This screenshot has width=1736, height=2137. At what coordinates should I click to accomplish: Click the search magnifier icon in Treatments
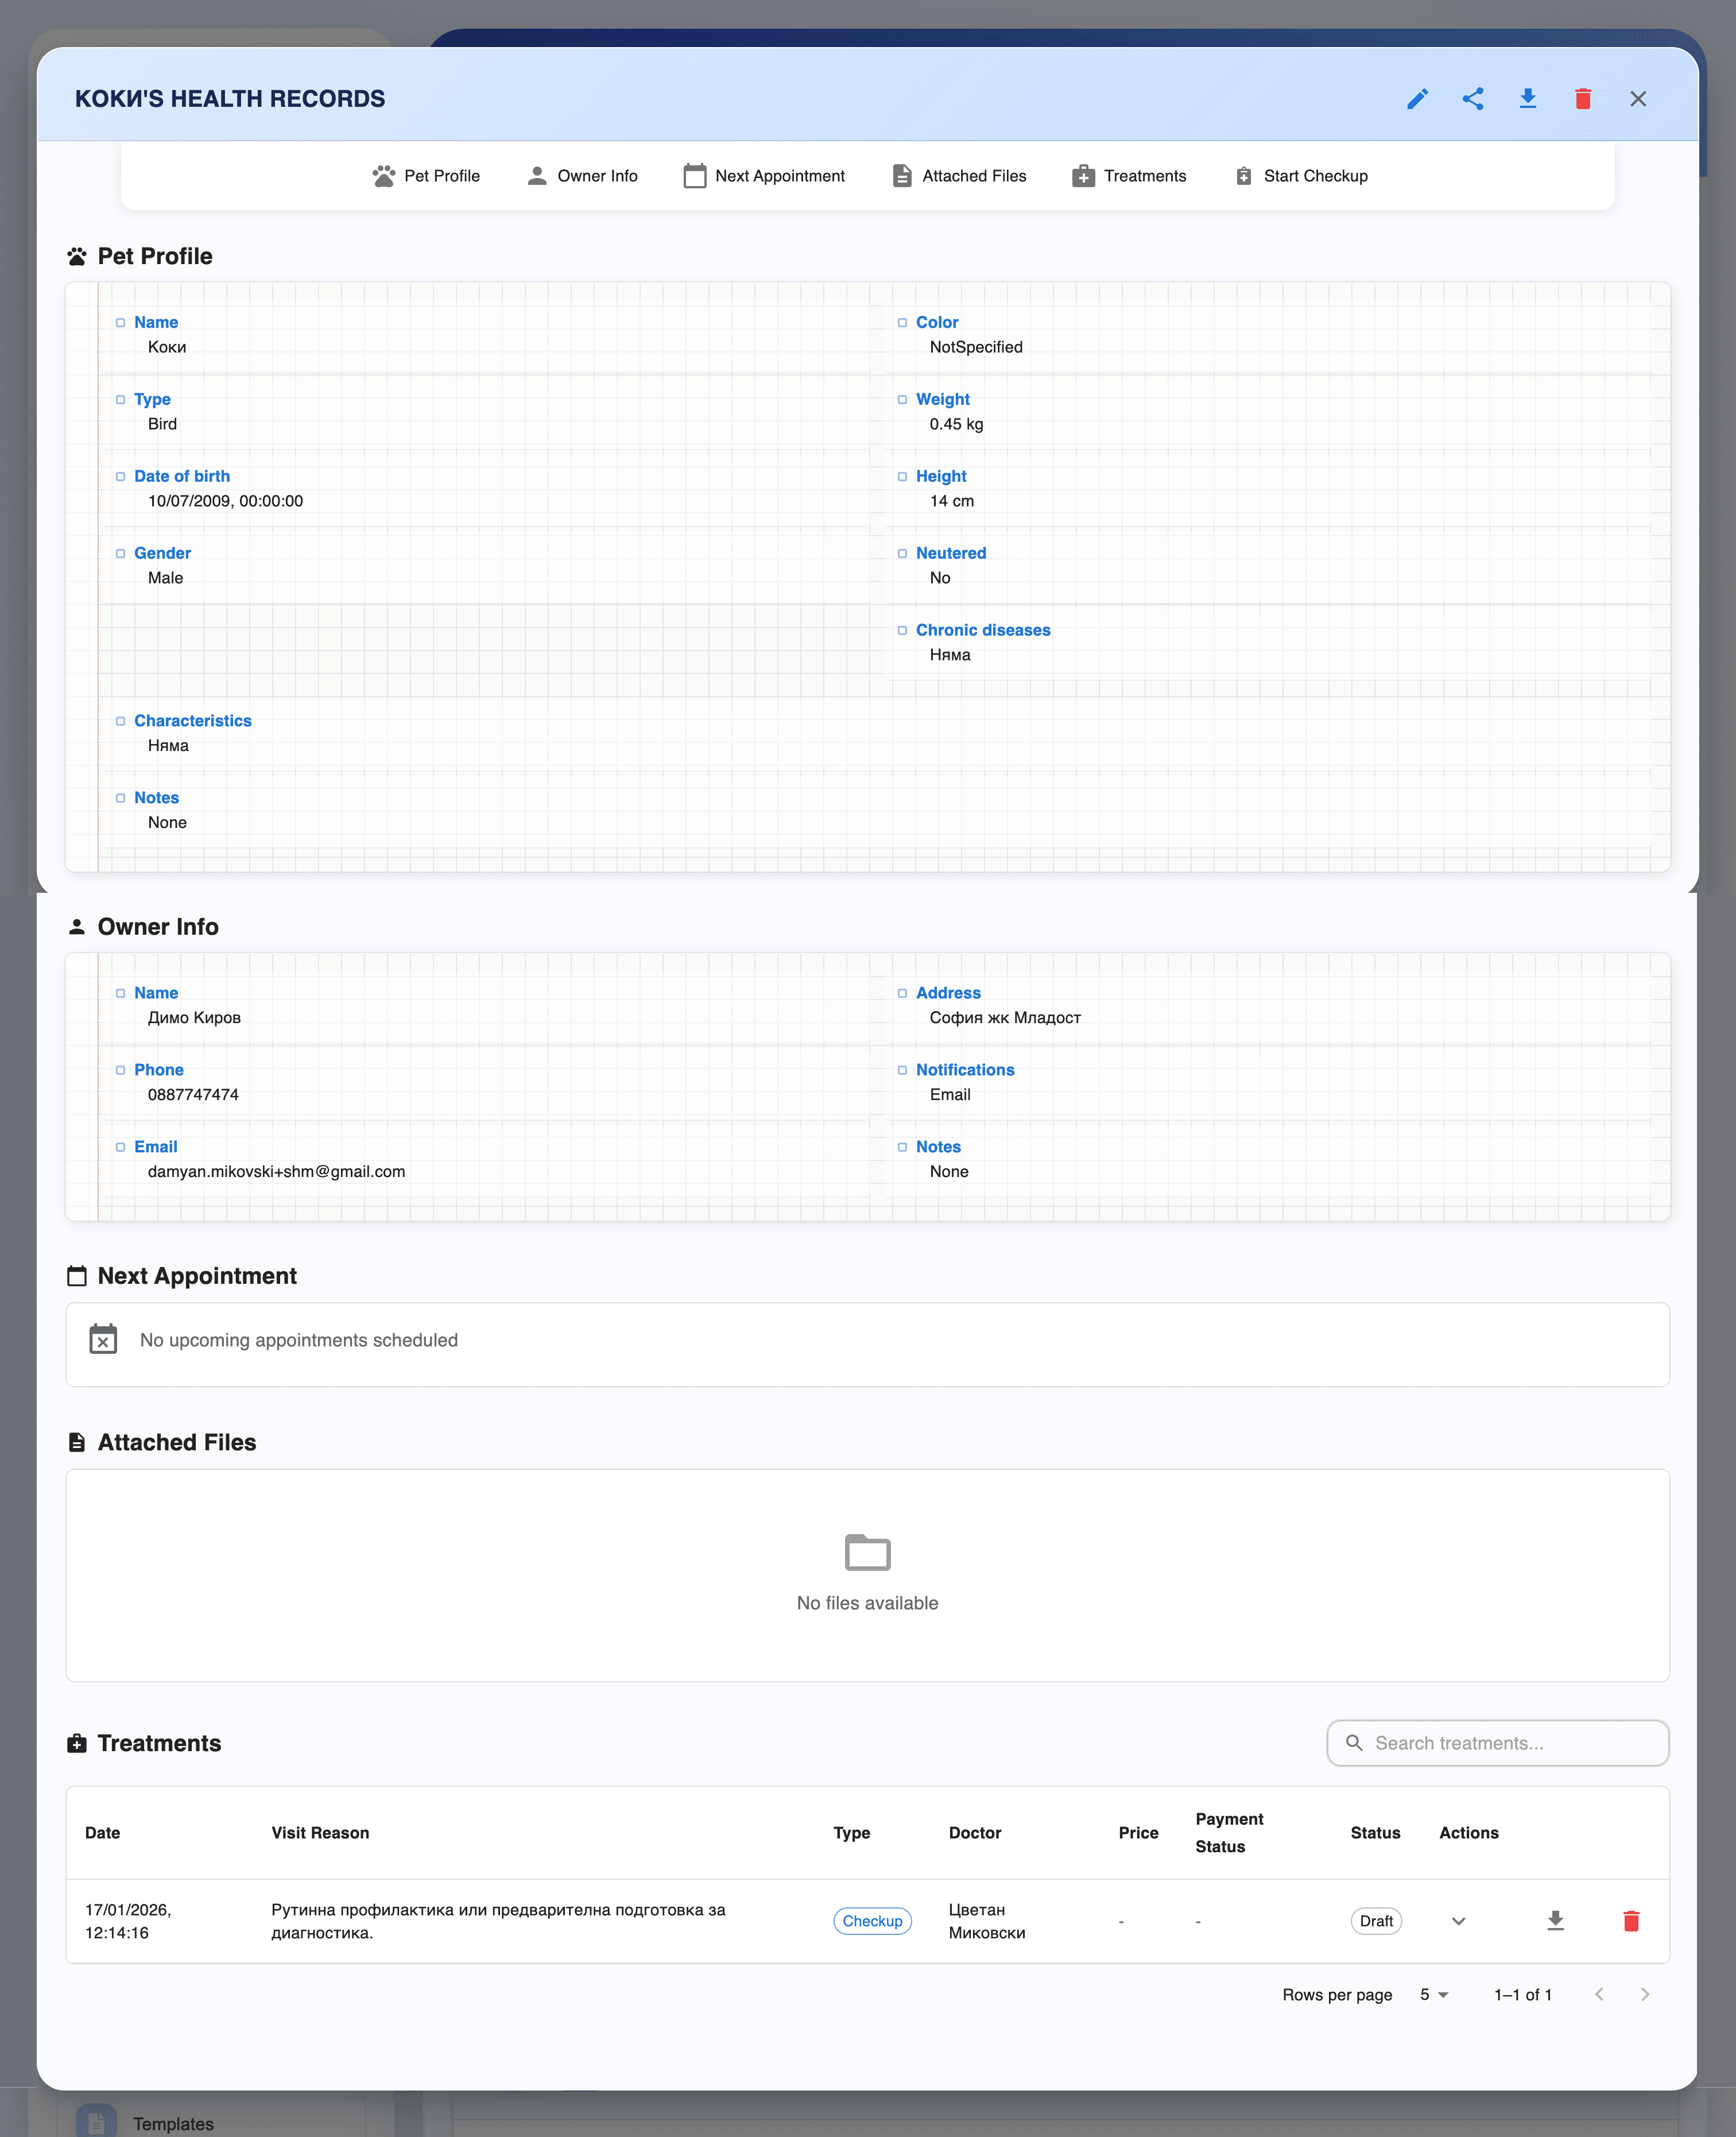[x=1354, y=1743]
